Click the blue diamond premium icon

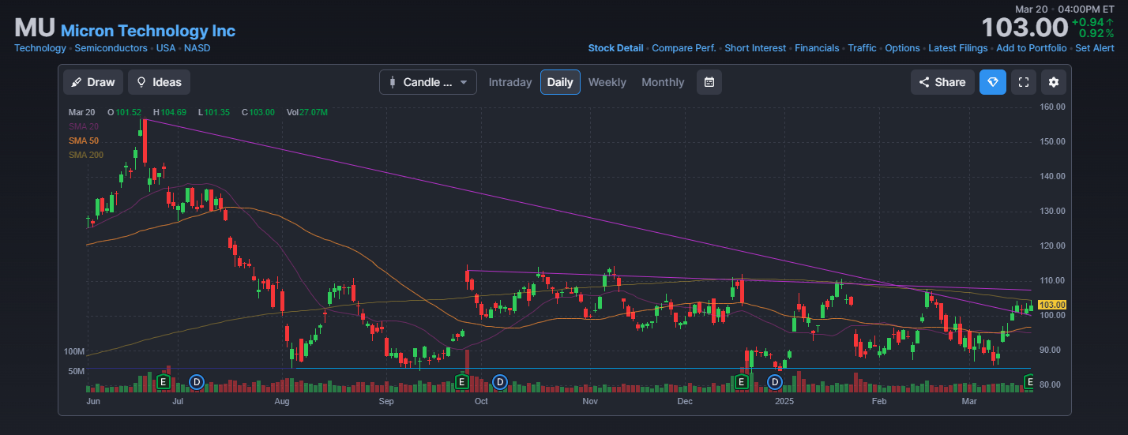click(993, 82)
